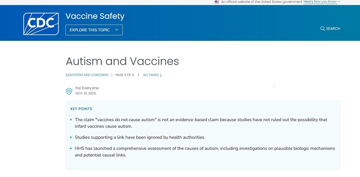This screenshot has height=177, width=360.
Task: Click the shield heart audience icon
Action: [x=69, y=91]
